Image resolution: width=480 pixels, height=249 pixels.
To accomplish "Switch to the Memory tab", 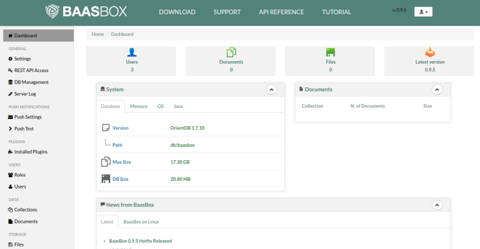I will coord(139,106).
